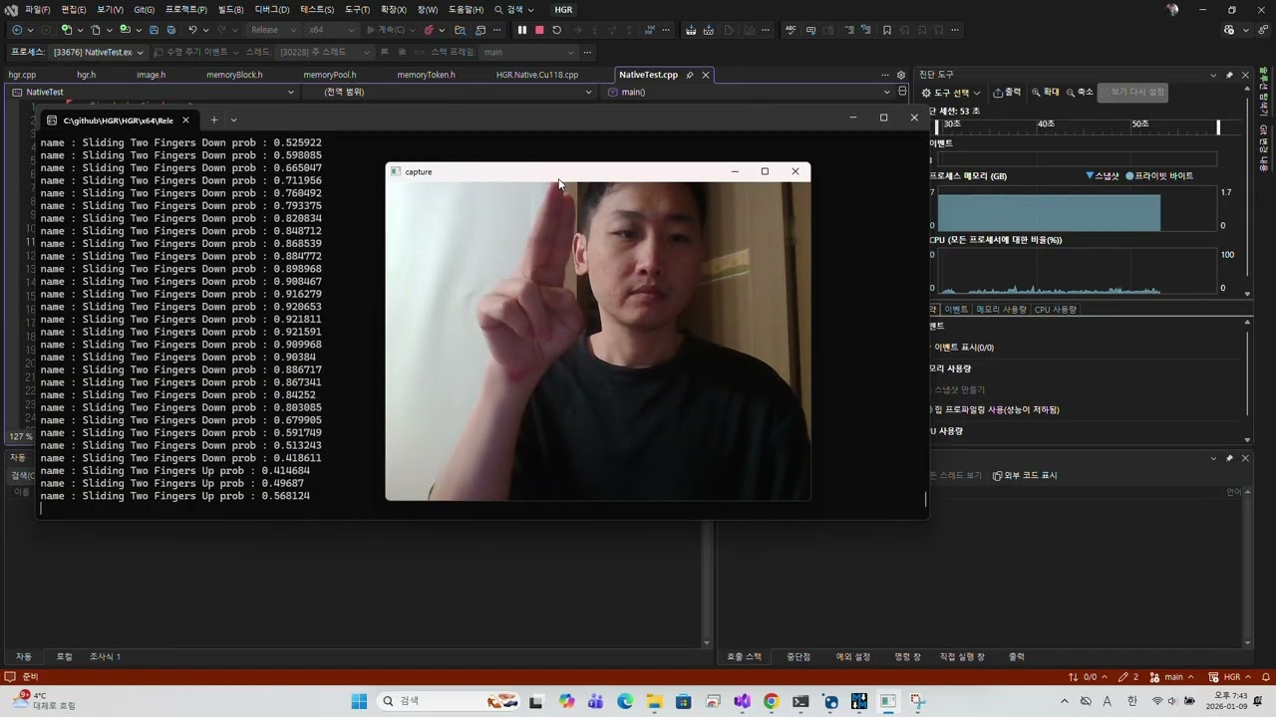
Task: Pause debugging with the Break All button
Action: point(521,30)
